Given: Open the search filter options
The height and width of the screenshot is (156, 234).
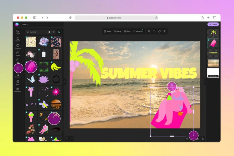Looking at the screenshot, I should click(x=54, y=32).
